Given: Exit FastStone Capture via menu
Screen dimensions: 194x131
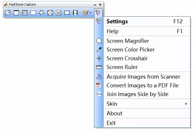Looking at the screenshot, I should (x=111, y=123).
